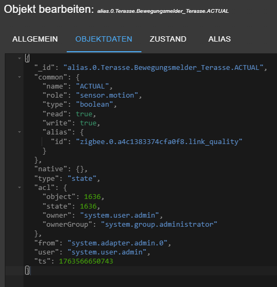Click the role value "sensor.motion"
Viewport: 277px width, 287px height.
[x=107, y=95]
